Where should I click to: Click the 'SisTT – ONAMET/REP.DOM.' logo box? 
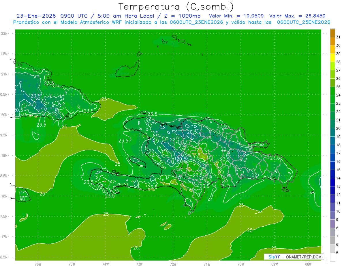[294, 257]
